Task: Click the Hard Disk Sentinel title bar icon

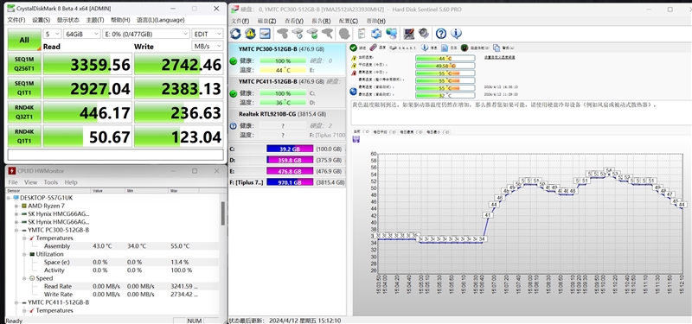Action: coord(235,10)
